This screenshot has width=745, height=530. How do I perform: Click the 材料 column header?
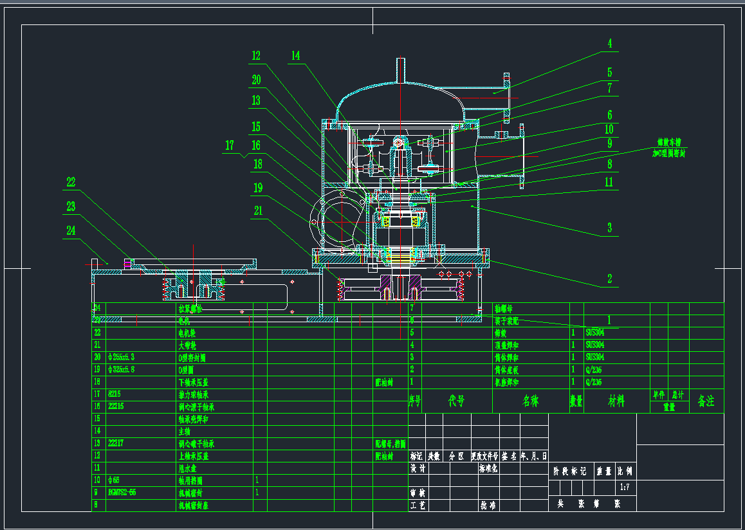click(616, 401)
